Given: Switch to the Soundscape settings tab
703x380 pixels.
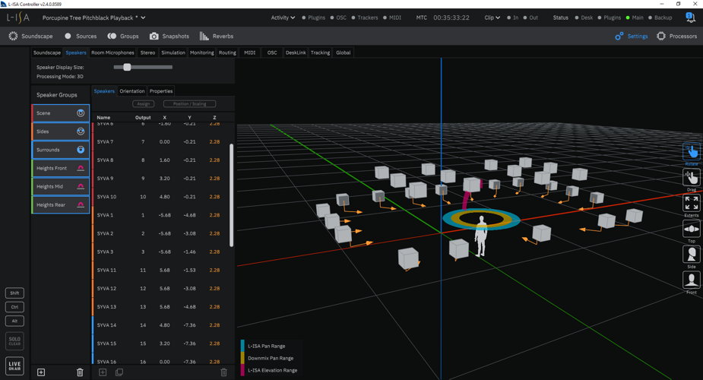Looking at the screenshot, I should pyautogui.click(x=47, y=52).
